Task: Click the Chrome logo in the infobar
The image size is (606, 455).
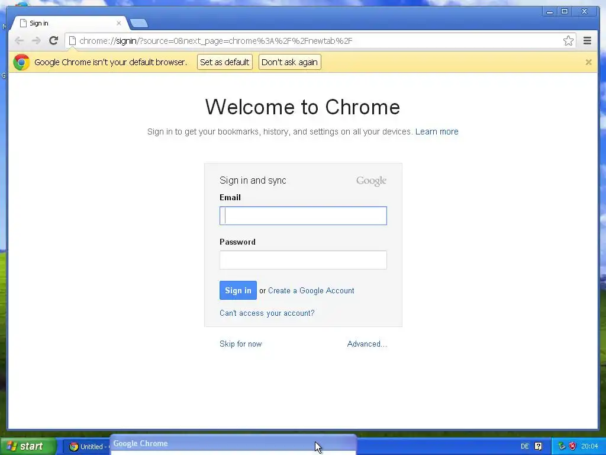Action: point(21,62)
